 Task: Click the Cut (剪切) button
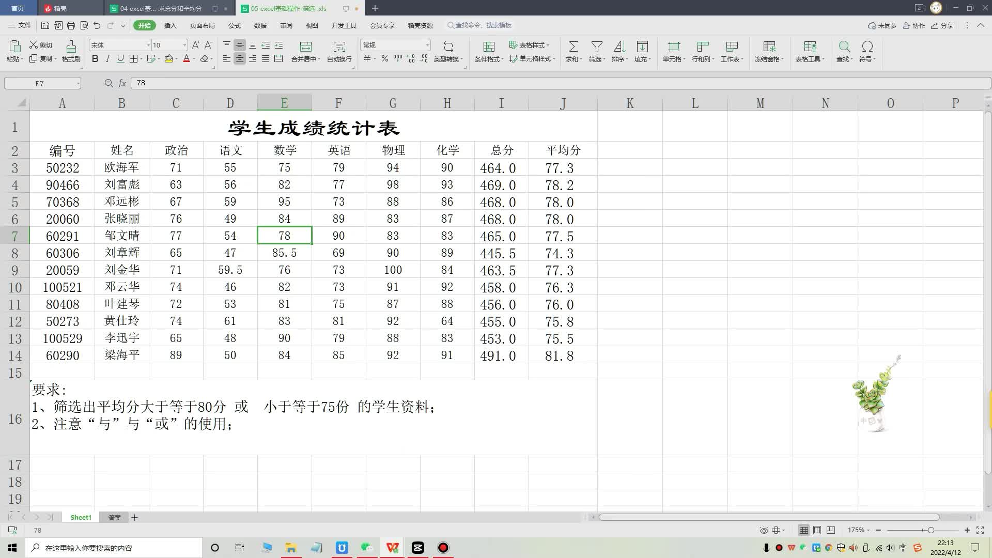tap(41, 45)
